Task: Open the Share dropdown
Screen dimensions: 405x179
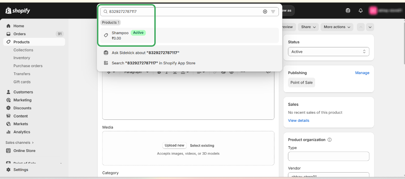Action: click(x=308, y=27)
